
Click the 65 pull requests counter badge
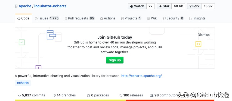[x=92, y=18]
